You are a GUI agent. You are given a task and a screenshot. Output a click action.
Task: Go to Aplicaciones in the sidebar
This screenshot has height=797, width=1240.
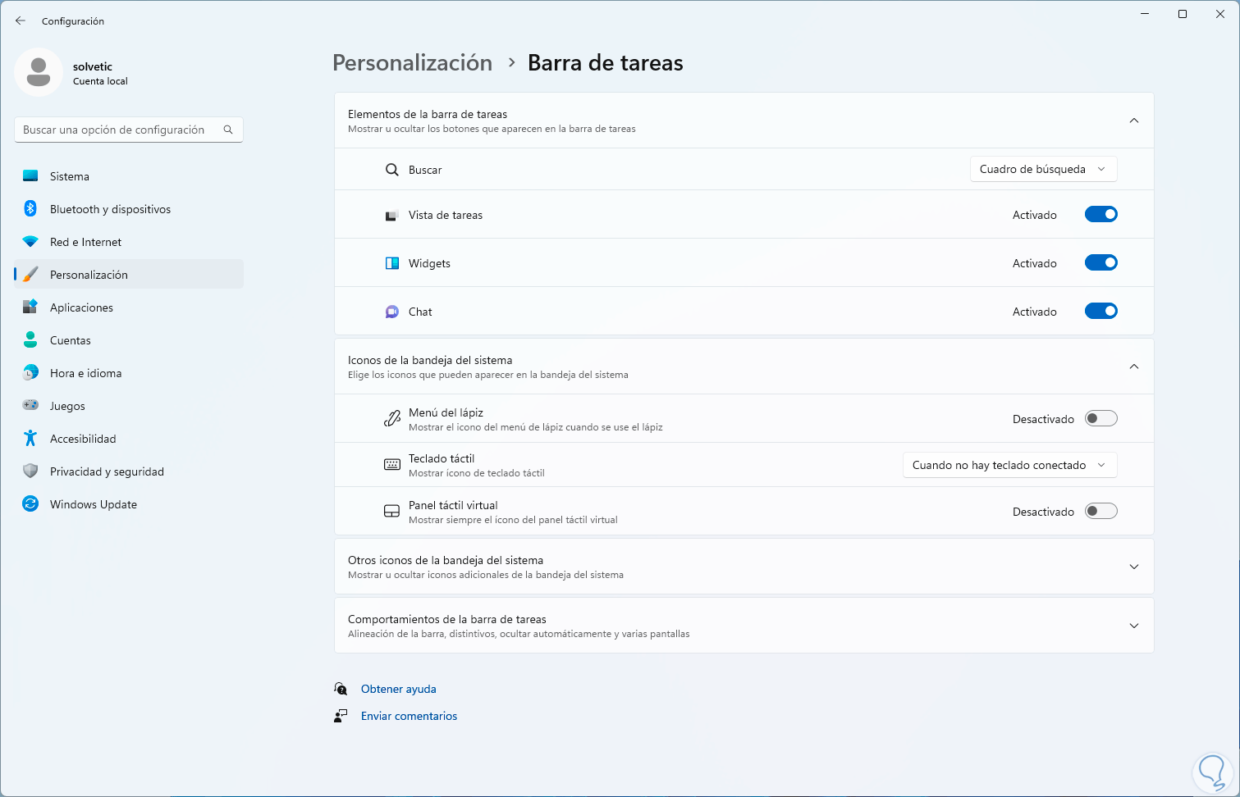[81, 307]
